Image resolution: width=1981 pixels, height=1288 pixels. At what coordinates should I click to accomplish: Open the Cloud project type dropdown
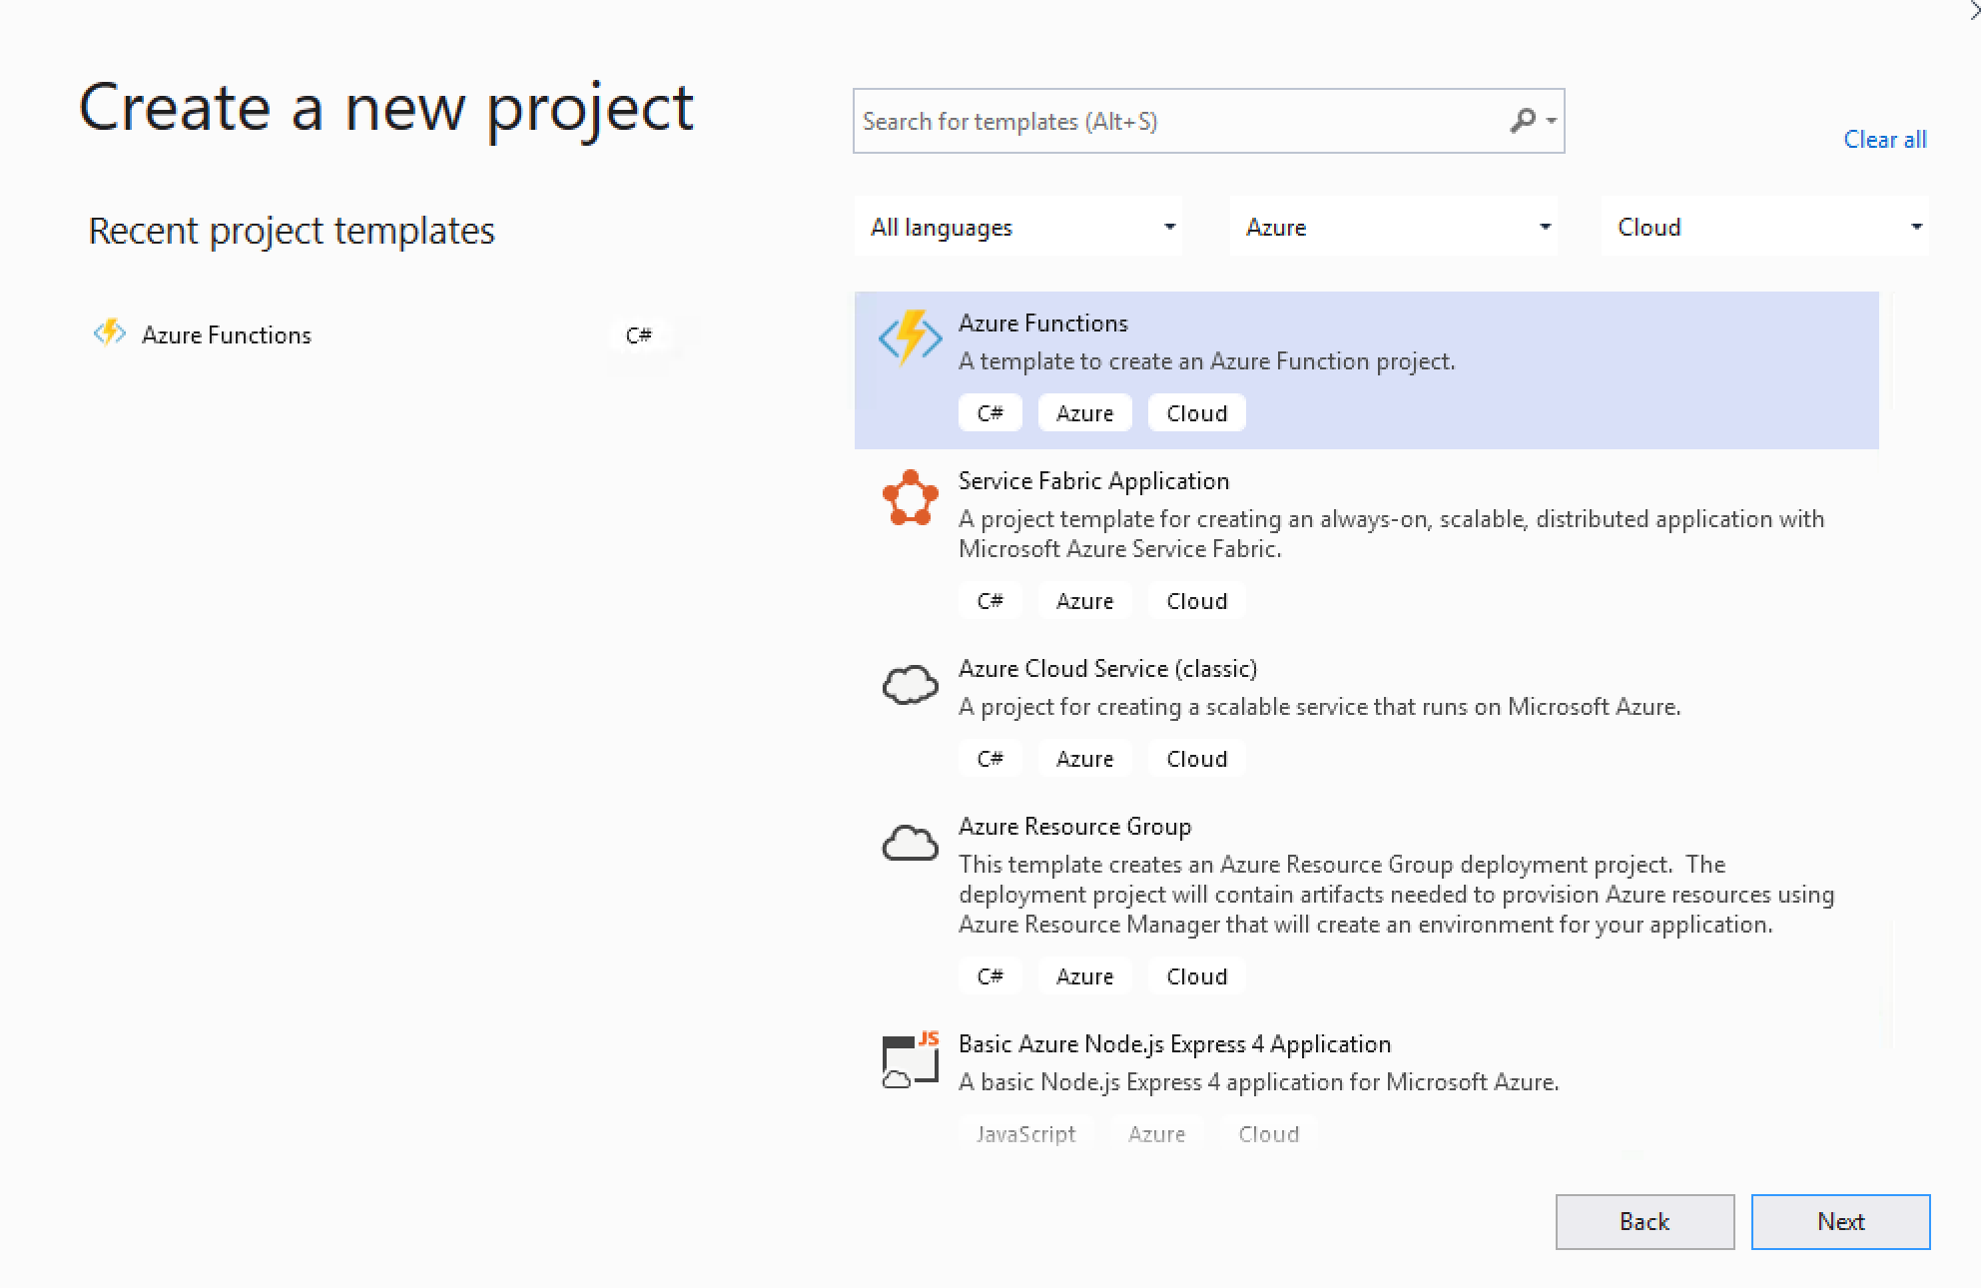[1765, 228]
